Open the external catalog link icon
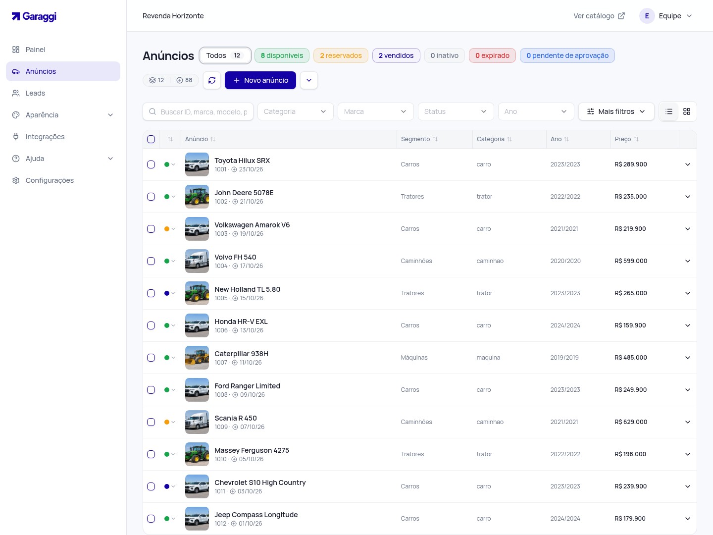Viewport: 713px width, 535px height. click(621, 16)
